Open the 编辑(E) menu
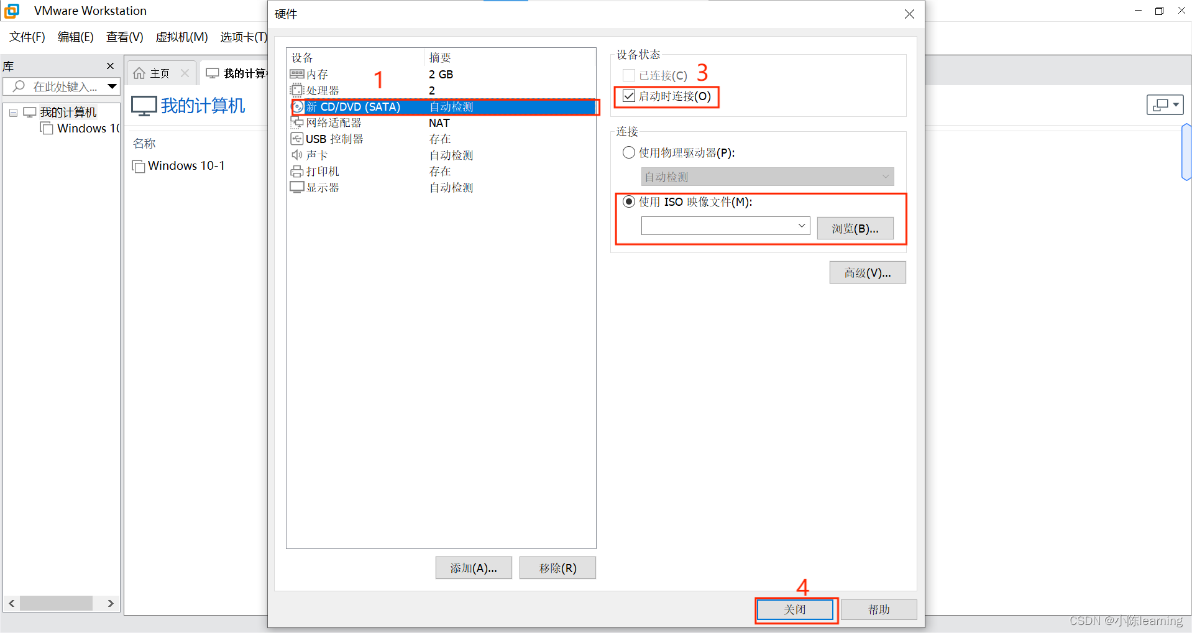This screenshot has height=633, width=1192. point(76,37)
